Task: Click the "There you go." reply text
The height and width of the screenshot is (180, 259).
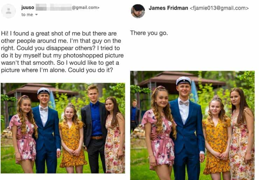Action: tap(149, 33)
